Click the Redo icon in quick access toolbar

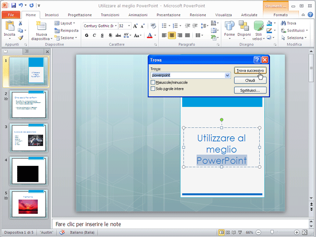click(32, 6)
